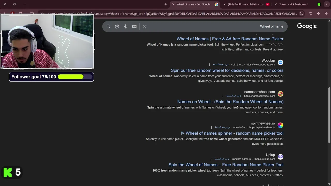The height and width of the screenshot is (186, 331).
Task: Close the Flo Rida YouTube tab
Action: [224, 4]
